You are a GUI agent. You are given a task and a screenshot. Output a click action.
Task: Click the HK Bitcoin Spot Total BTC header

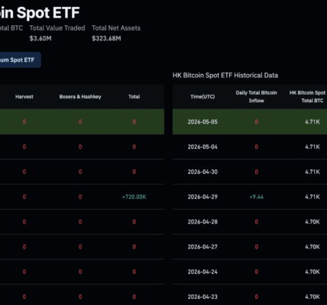(x=307, y=97)
